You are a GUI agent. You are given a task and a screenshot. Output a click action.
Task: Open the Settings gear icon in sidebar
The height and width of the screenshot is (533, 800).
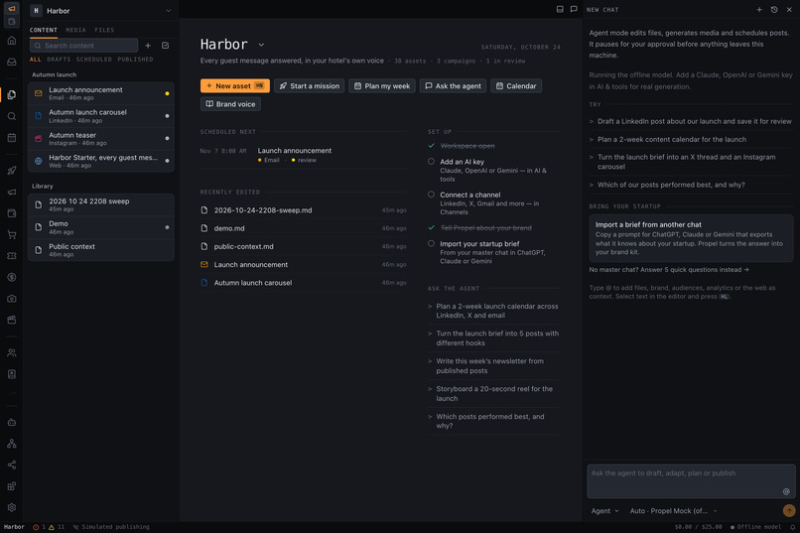tap(12, 507)
